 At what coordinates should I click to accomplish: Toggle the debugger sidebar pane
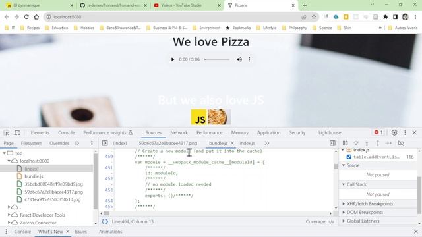click(x=332, y=144)
